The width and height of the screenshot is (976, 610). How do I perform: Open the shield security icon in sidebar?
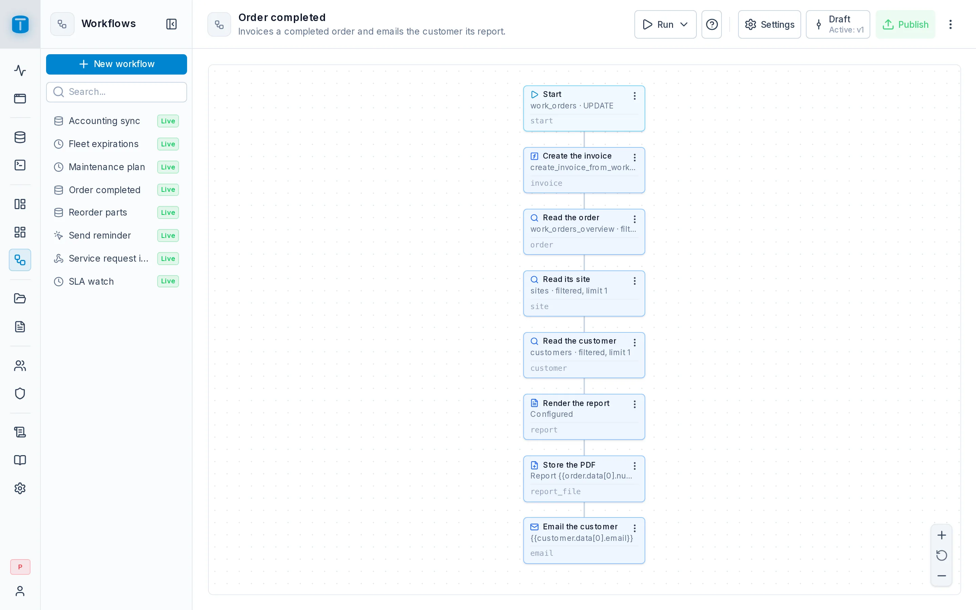coord(20,393)
